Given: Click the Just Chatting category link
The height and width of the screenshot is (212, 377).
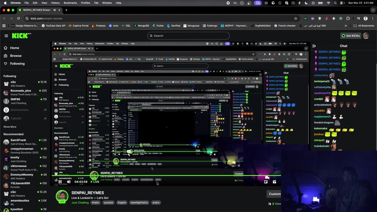Looking at the screenshot, I should tap(80, 203).
